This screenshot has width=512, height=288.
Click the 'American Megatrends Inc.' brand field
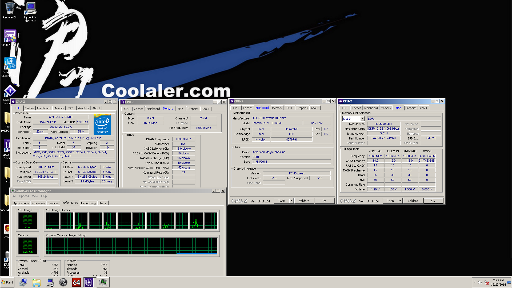291,152
